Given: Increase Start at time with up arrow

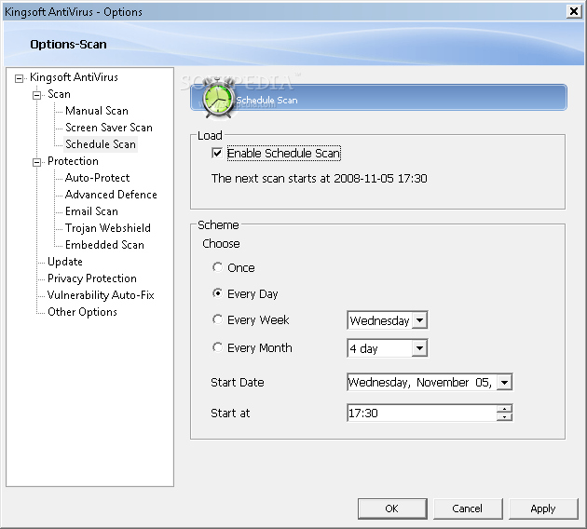Looking at the screenshot, I should [x=504, y=409].
